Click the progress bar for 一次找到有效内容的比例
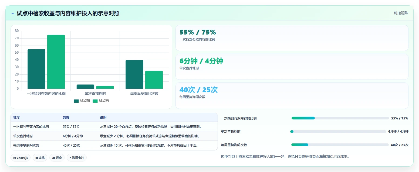Image resolution: width=419 pixels, height=172 pixels. pyautogui.click(x=340, y=118)
